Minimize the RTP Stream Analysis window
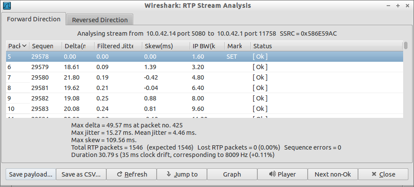The height and width of the screenshot is (187, 414). pos(388,6)
